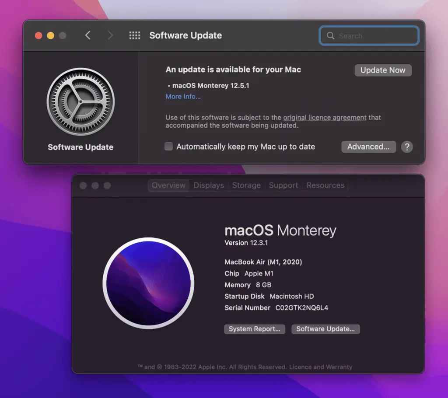Open the Advanced… update options

[x=368, y=147]
